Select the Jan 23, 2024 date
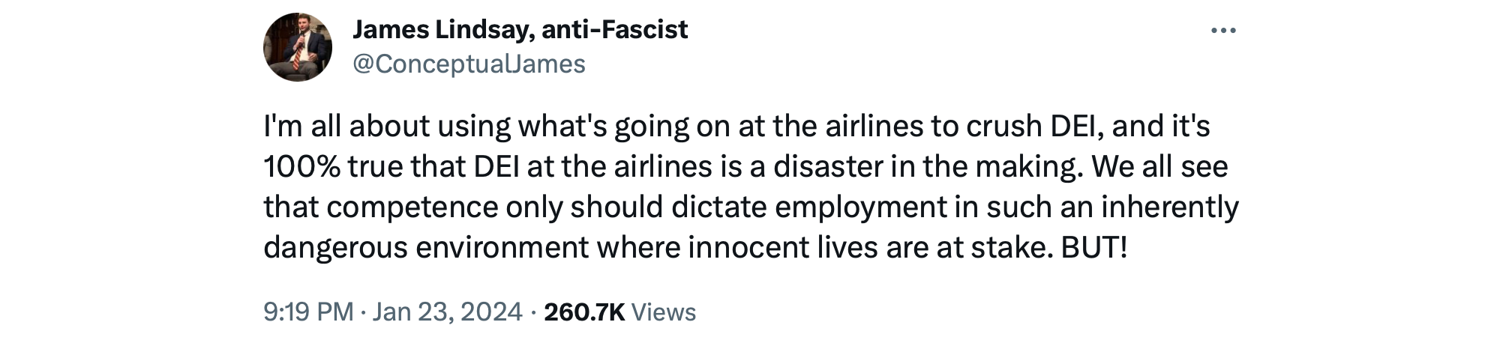 [x=447, y=312]
